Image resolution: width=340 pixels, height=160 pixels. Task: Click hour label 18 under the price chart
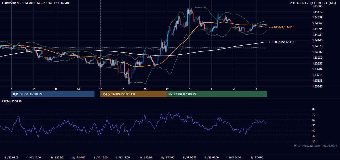point(123,89)
